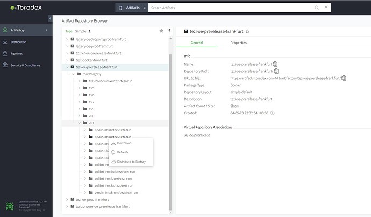Open the Artifacts search type dropdown
This screenshot has width=371, height=217.
click(132, 8)
